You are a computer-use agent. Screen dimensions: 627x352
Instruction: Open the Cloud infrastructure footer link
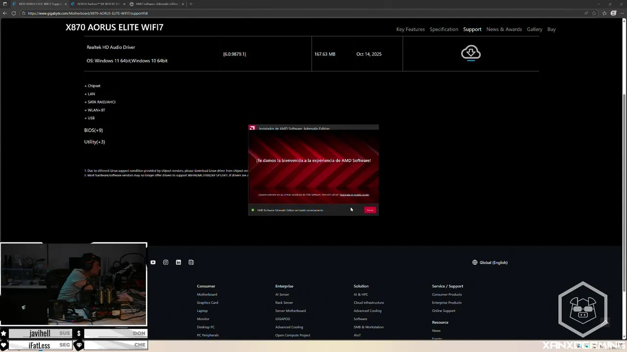(369, 303)
